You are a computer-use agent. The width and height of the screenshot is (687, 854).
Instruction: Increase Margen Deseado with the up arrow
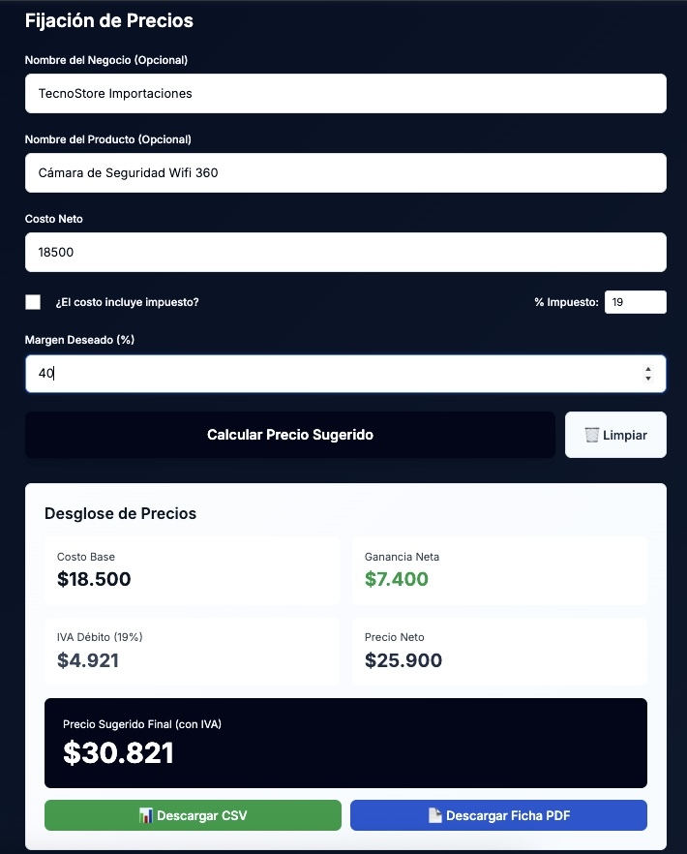coord(647,368)
